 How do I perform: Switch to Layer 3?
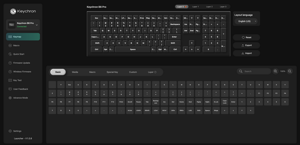pos(223,7)
